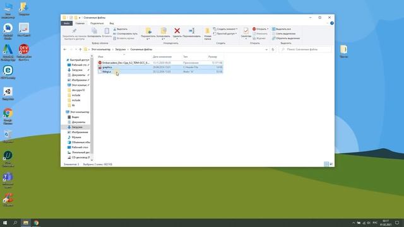Click the taskbar search magnifier icon

point(15,223)
